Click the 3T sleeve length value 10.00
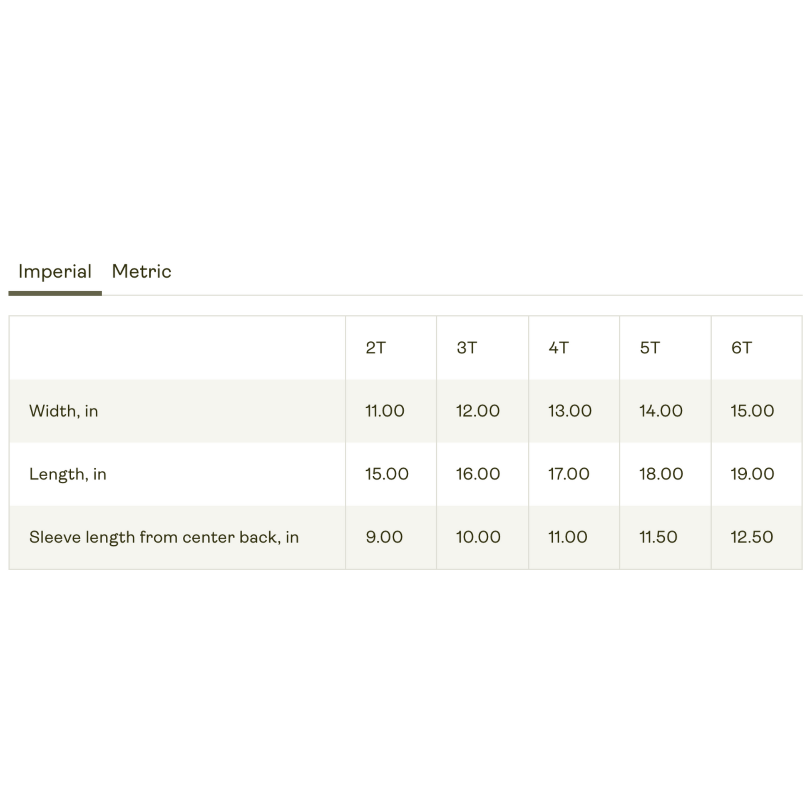 (x=478, y=537)
